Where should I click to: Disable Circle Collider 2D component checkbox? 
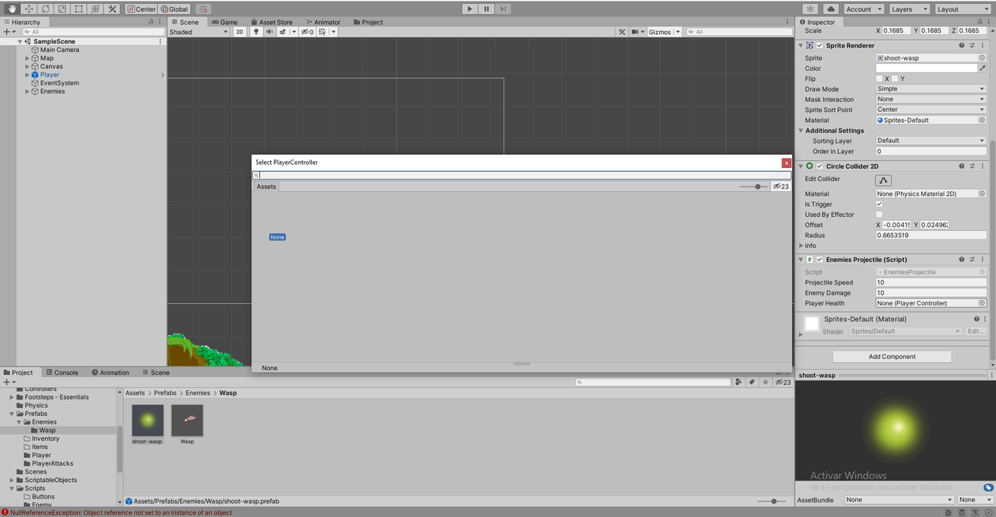[819, 166]
